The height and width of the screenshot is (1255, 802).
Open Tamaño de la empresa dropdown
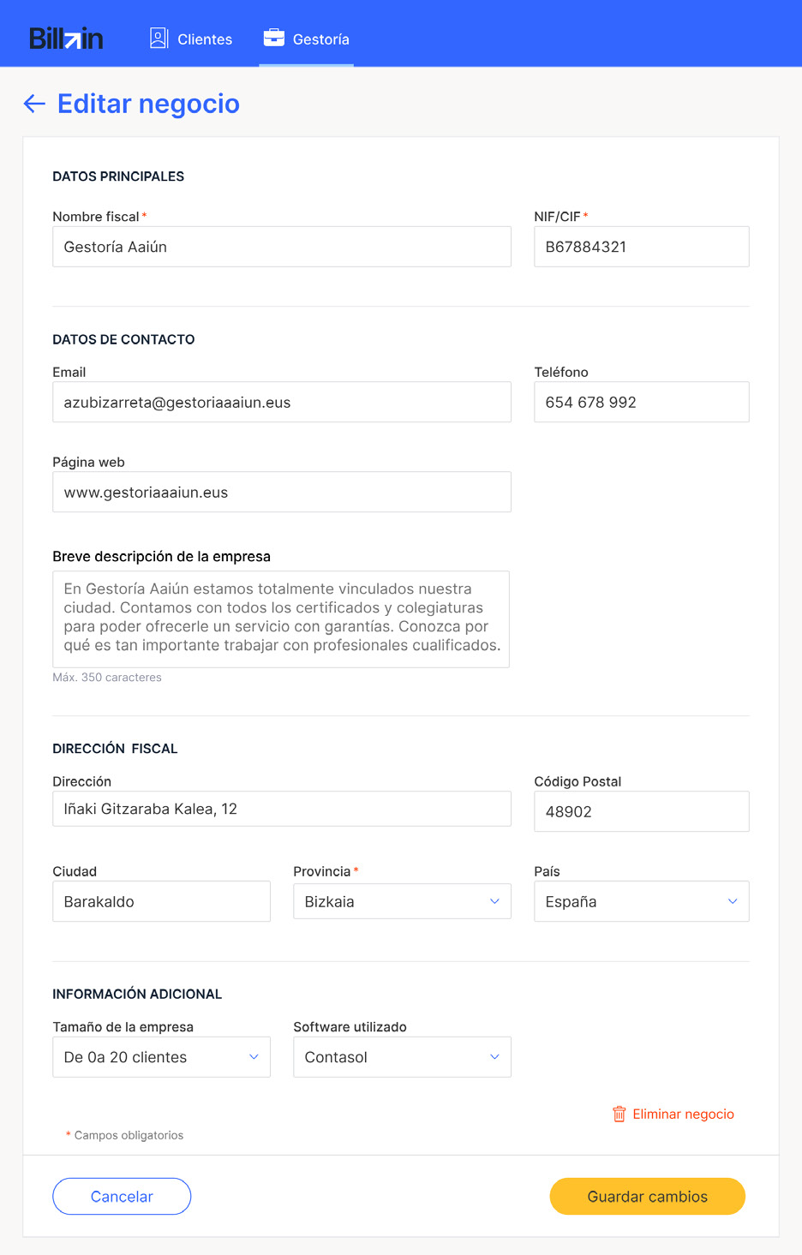point(161,1057)
